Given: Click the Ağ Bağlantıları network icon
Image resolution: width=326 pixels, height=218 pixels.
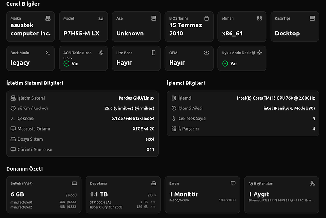Looking at the screenshot, I should [x=312, y=183].
